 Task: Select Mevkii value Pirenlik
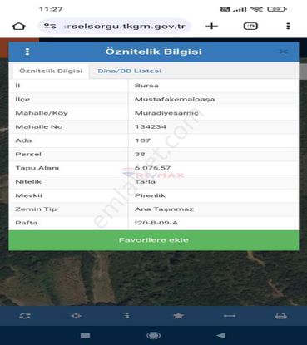(150, 195)
